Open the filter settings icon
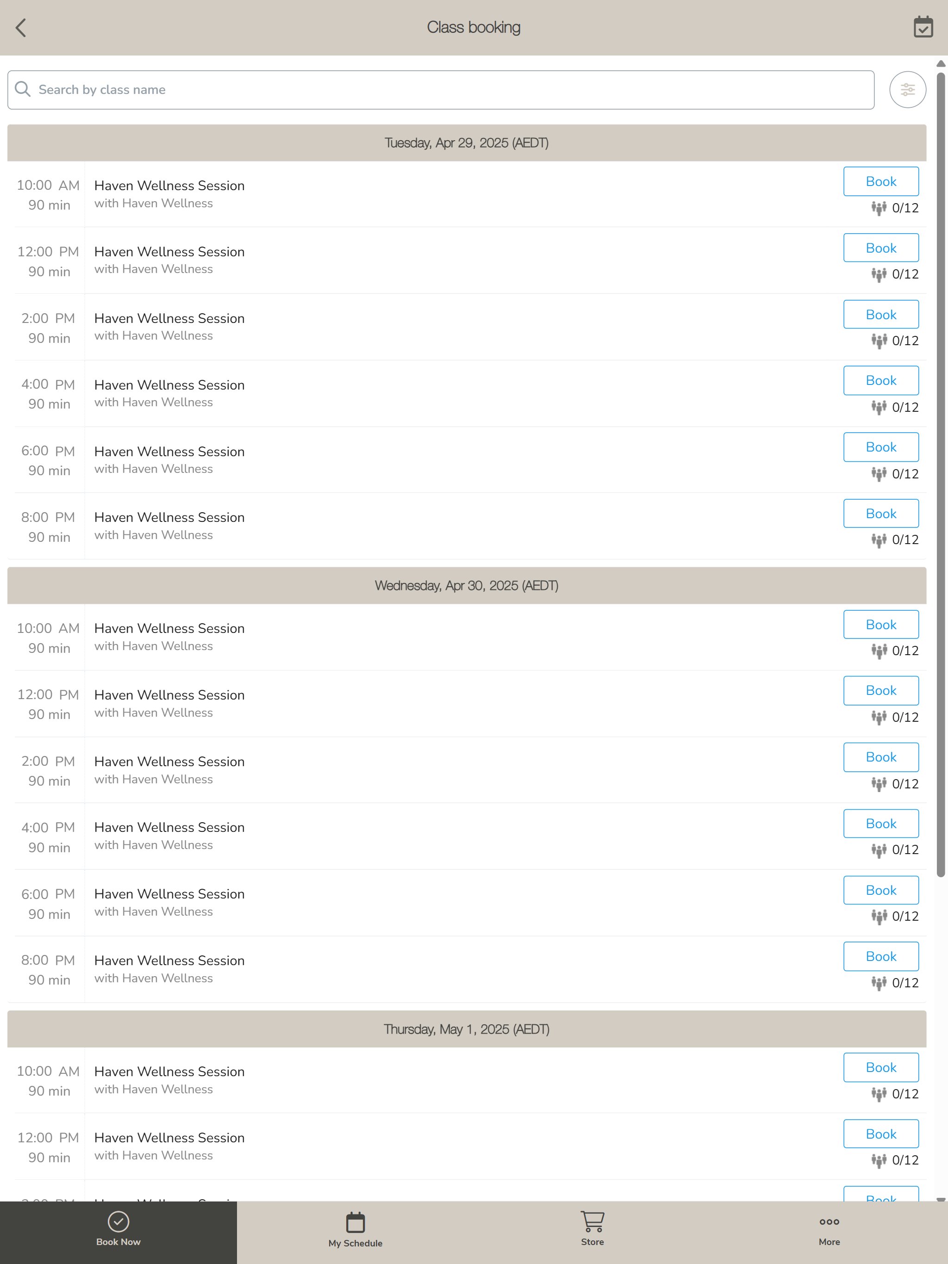Viewport: 948px width, 1264px height. point(907,90)
